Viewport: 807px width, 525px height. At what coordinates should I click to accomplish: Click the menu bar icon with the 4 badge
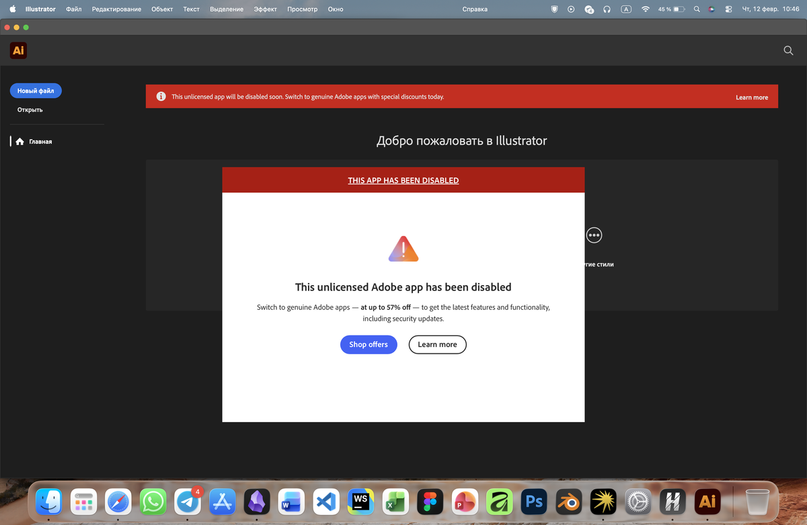(x=589, y=9)
